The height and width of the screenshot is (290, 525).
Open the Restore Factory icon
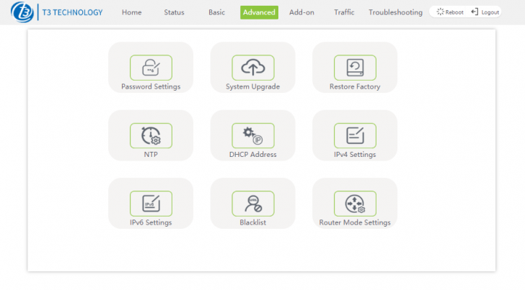coord(355,68)
